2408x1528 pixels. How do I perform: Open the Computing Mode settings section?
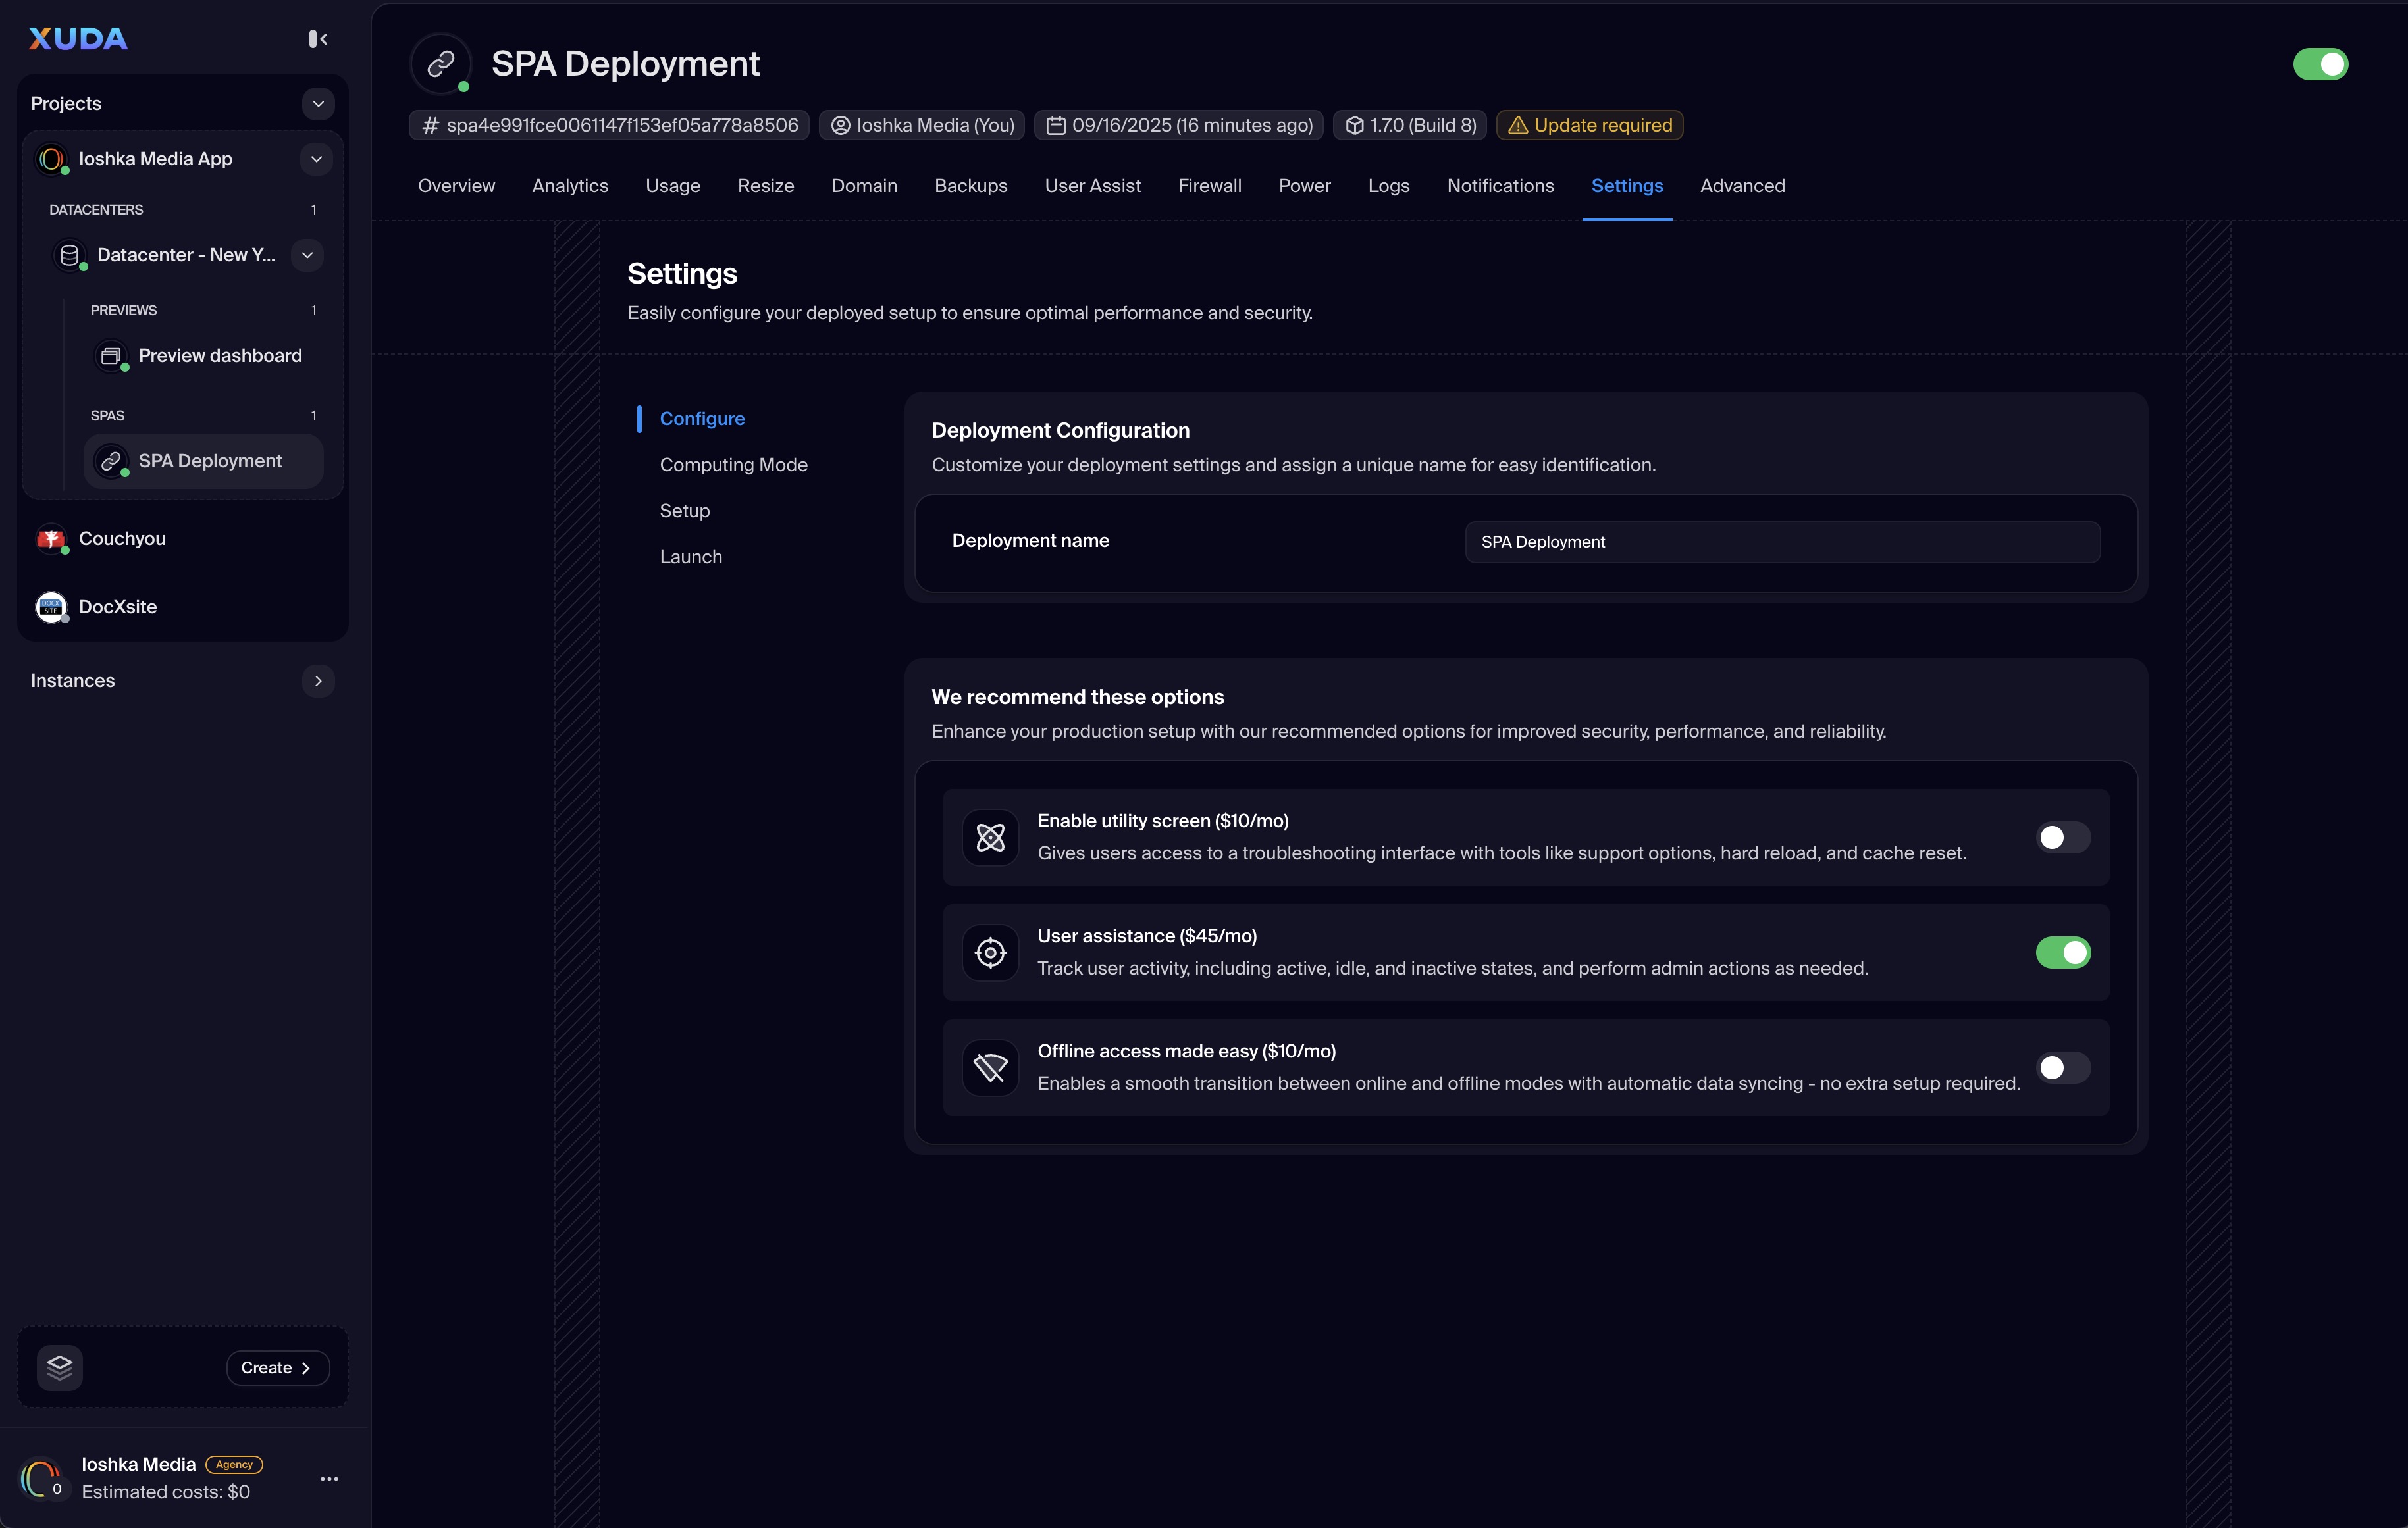coord(733,465)
